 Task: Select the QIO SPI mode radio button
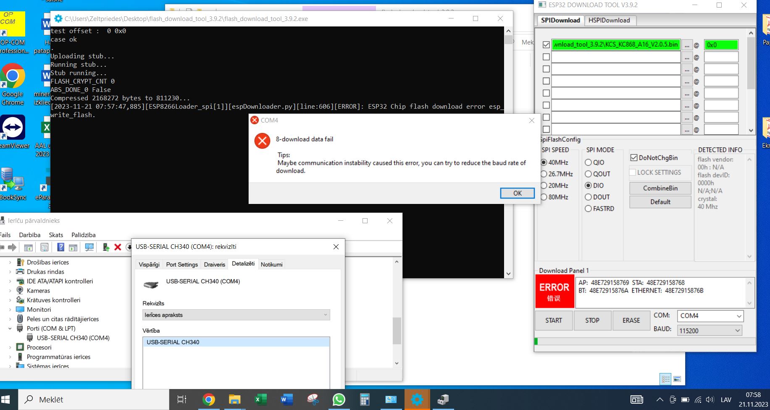coord(588,162)
